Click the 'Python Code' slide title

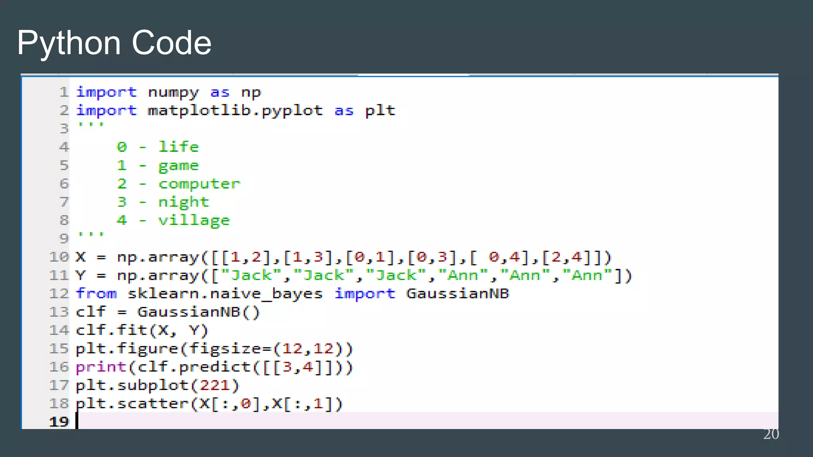click(114, 43)
